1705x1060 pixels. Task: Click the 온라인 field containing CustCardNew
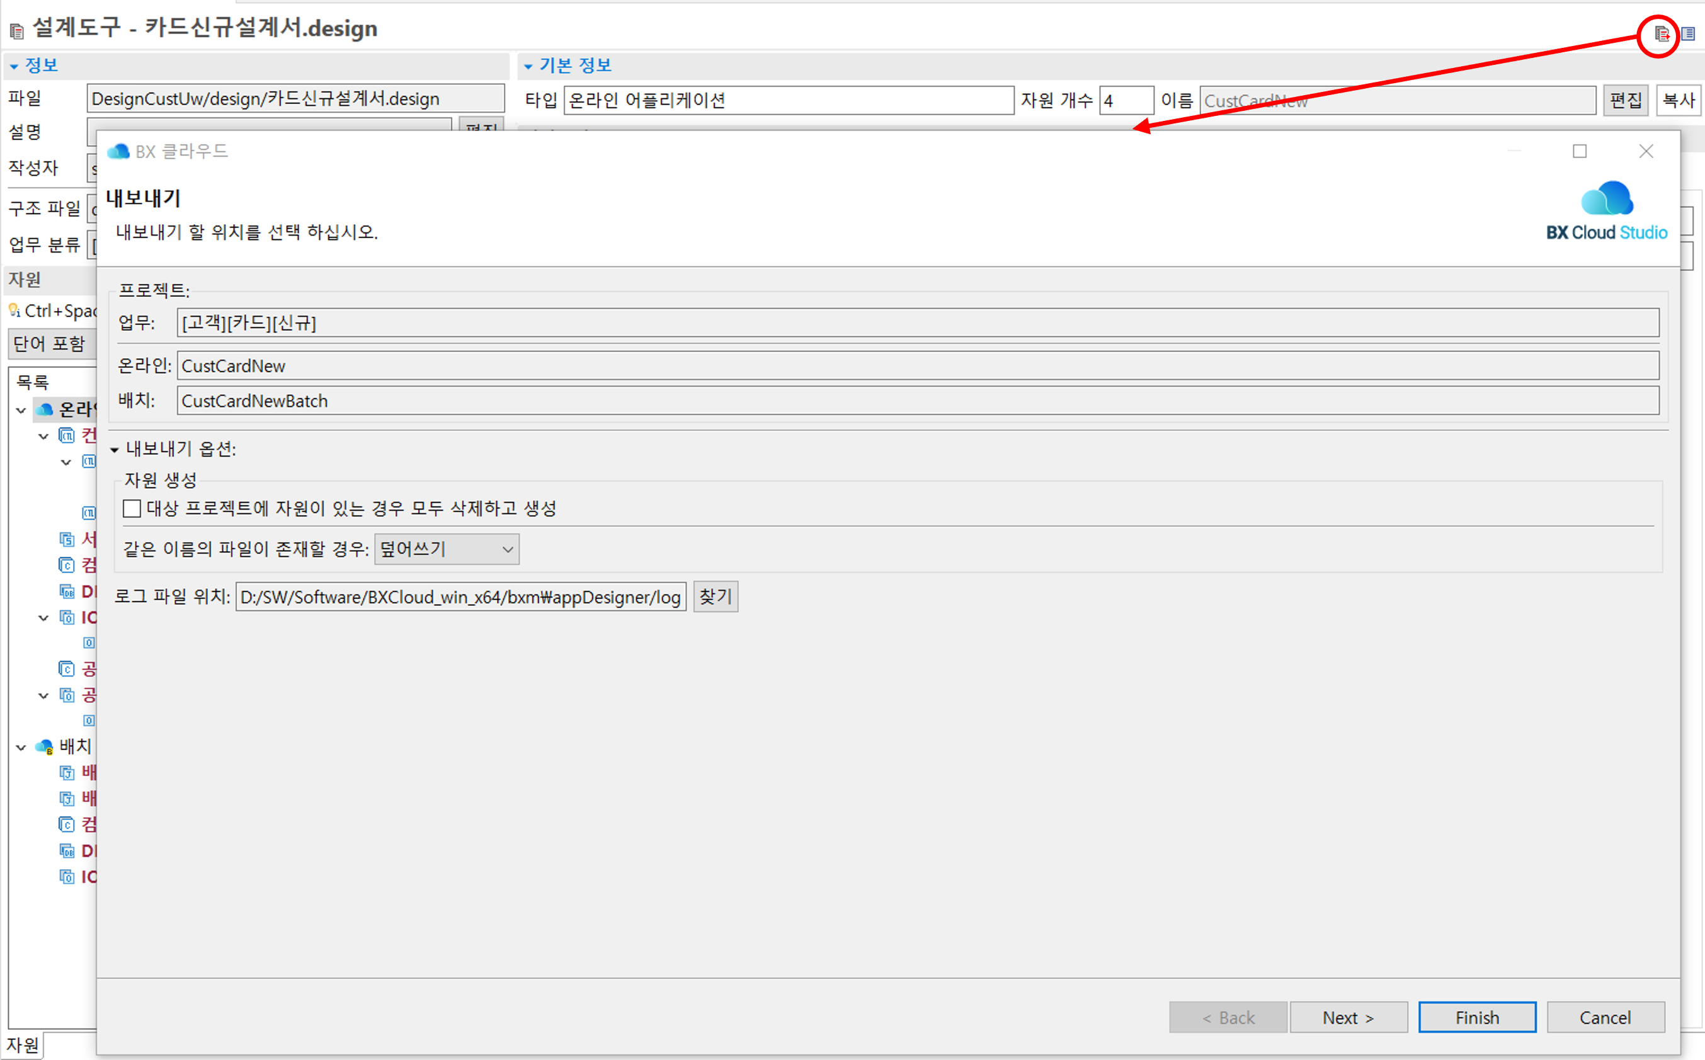click(x=918, y=365)
